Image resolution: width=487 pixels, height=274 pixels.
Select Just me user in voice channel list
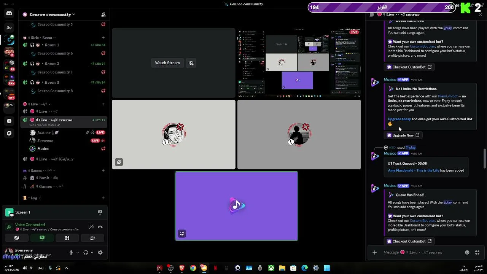pos(64,132)
